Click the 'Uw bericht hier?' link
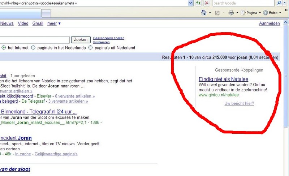The height and width of the screenshot is (176, 289). [239, 103]
